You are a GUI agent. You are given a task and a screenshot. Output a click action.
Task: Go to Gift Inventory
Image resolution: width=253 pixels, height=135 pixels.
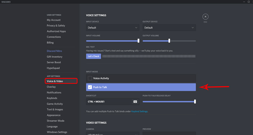[55, 57]
